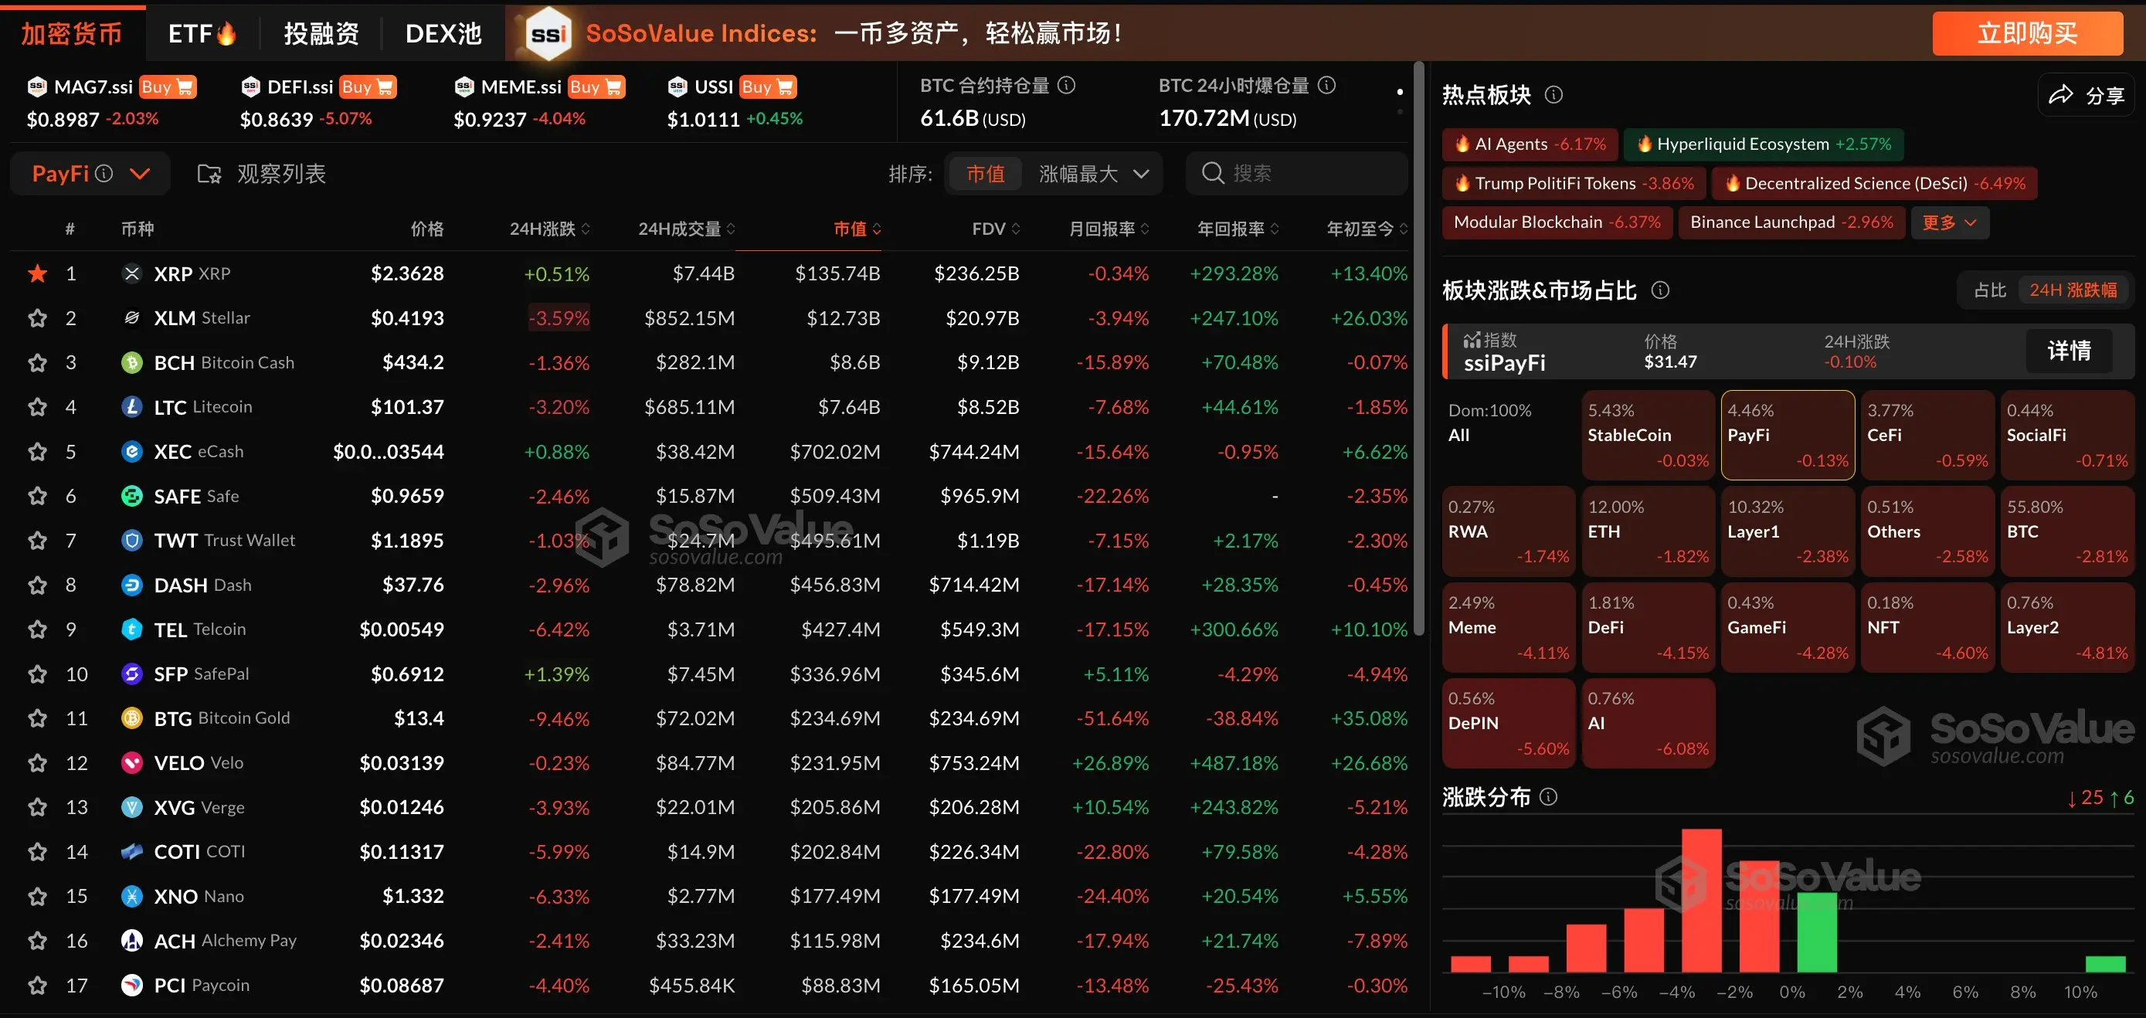Click the 立即购买 button
The height and width of the screenshot is (1018, 2146).
(x=2026, y=33)
